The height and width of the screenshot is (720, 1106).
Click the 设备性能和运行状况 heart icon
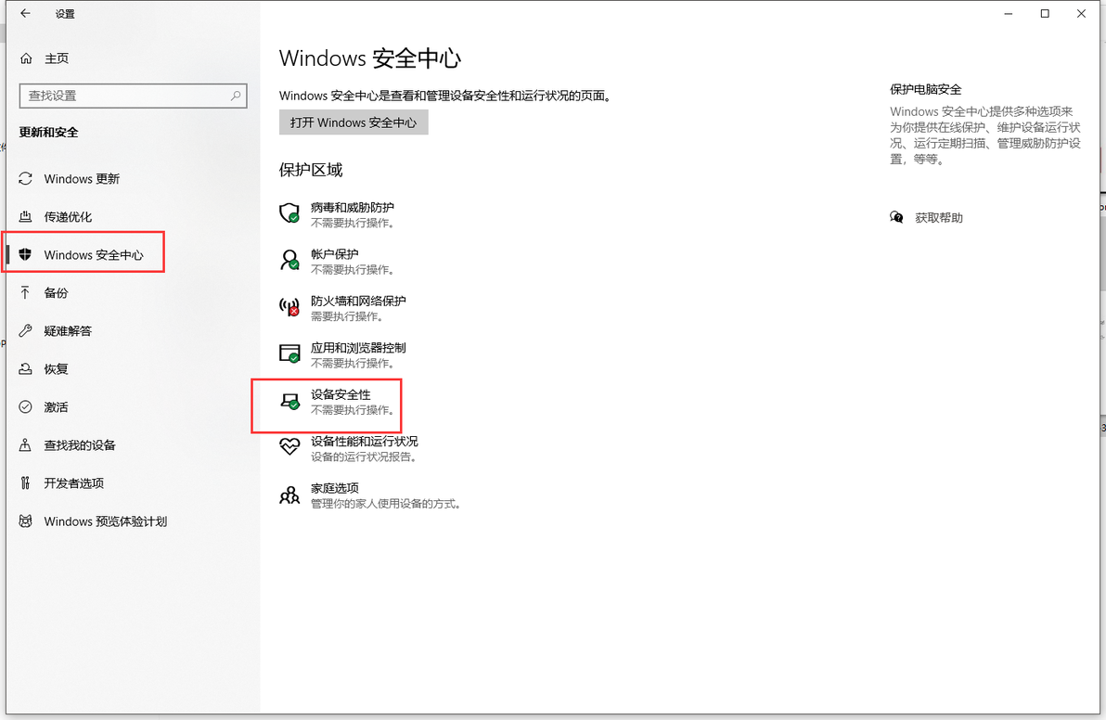point(289,446)
